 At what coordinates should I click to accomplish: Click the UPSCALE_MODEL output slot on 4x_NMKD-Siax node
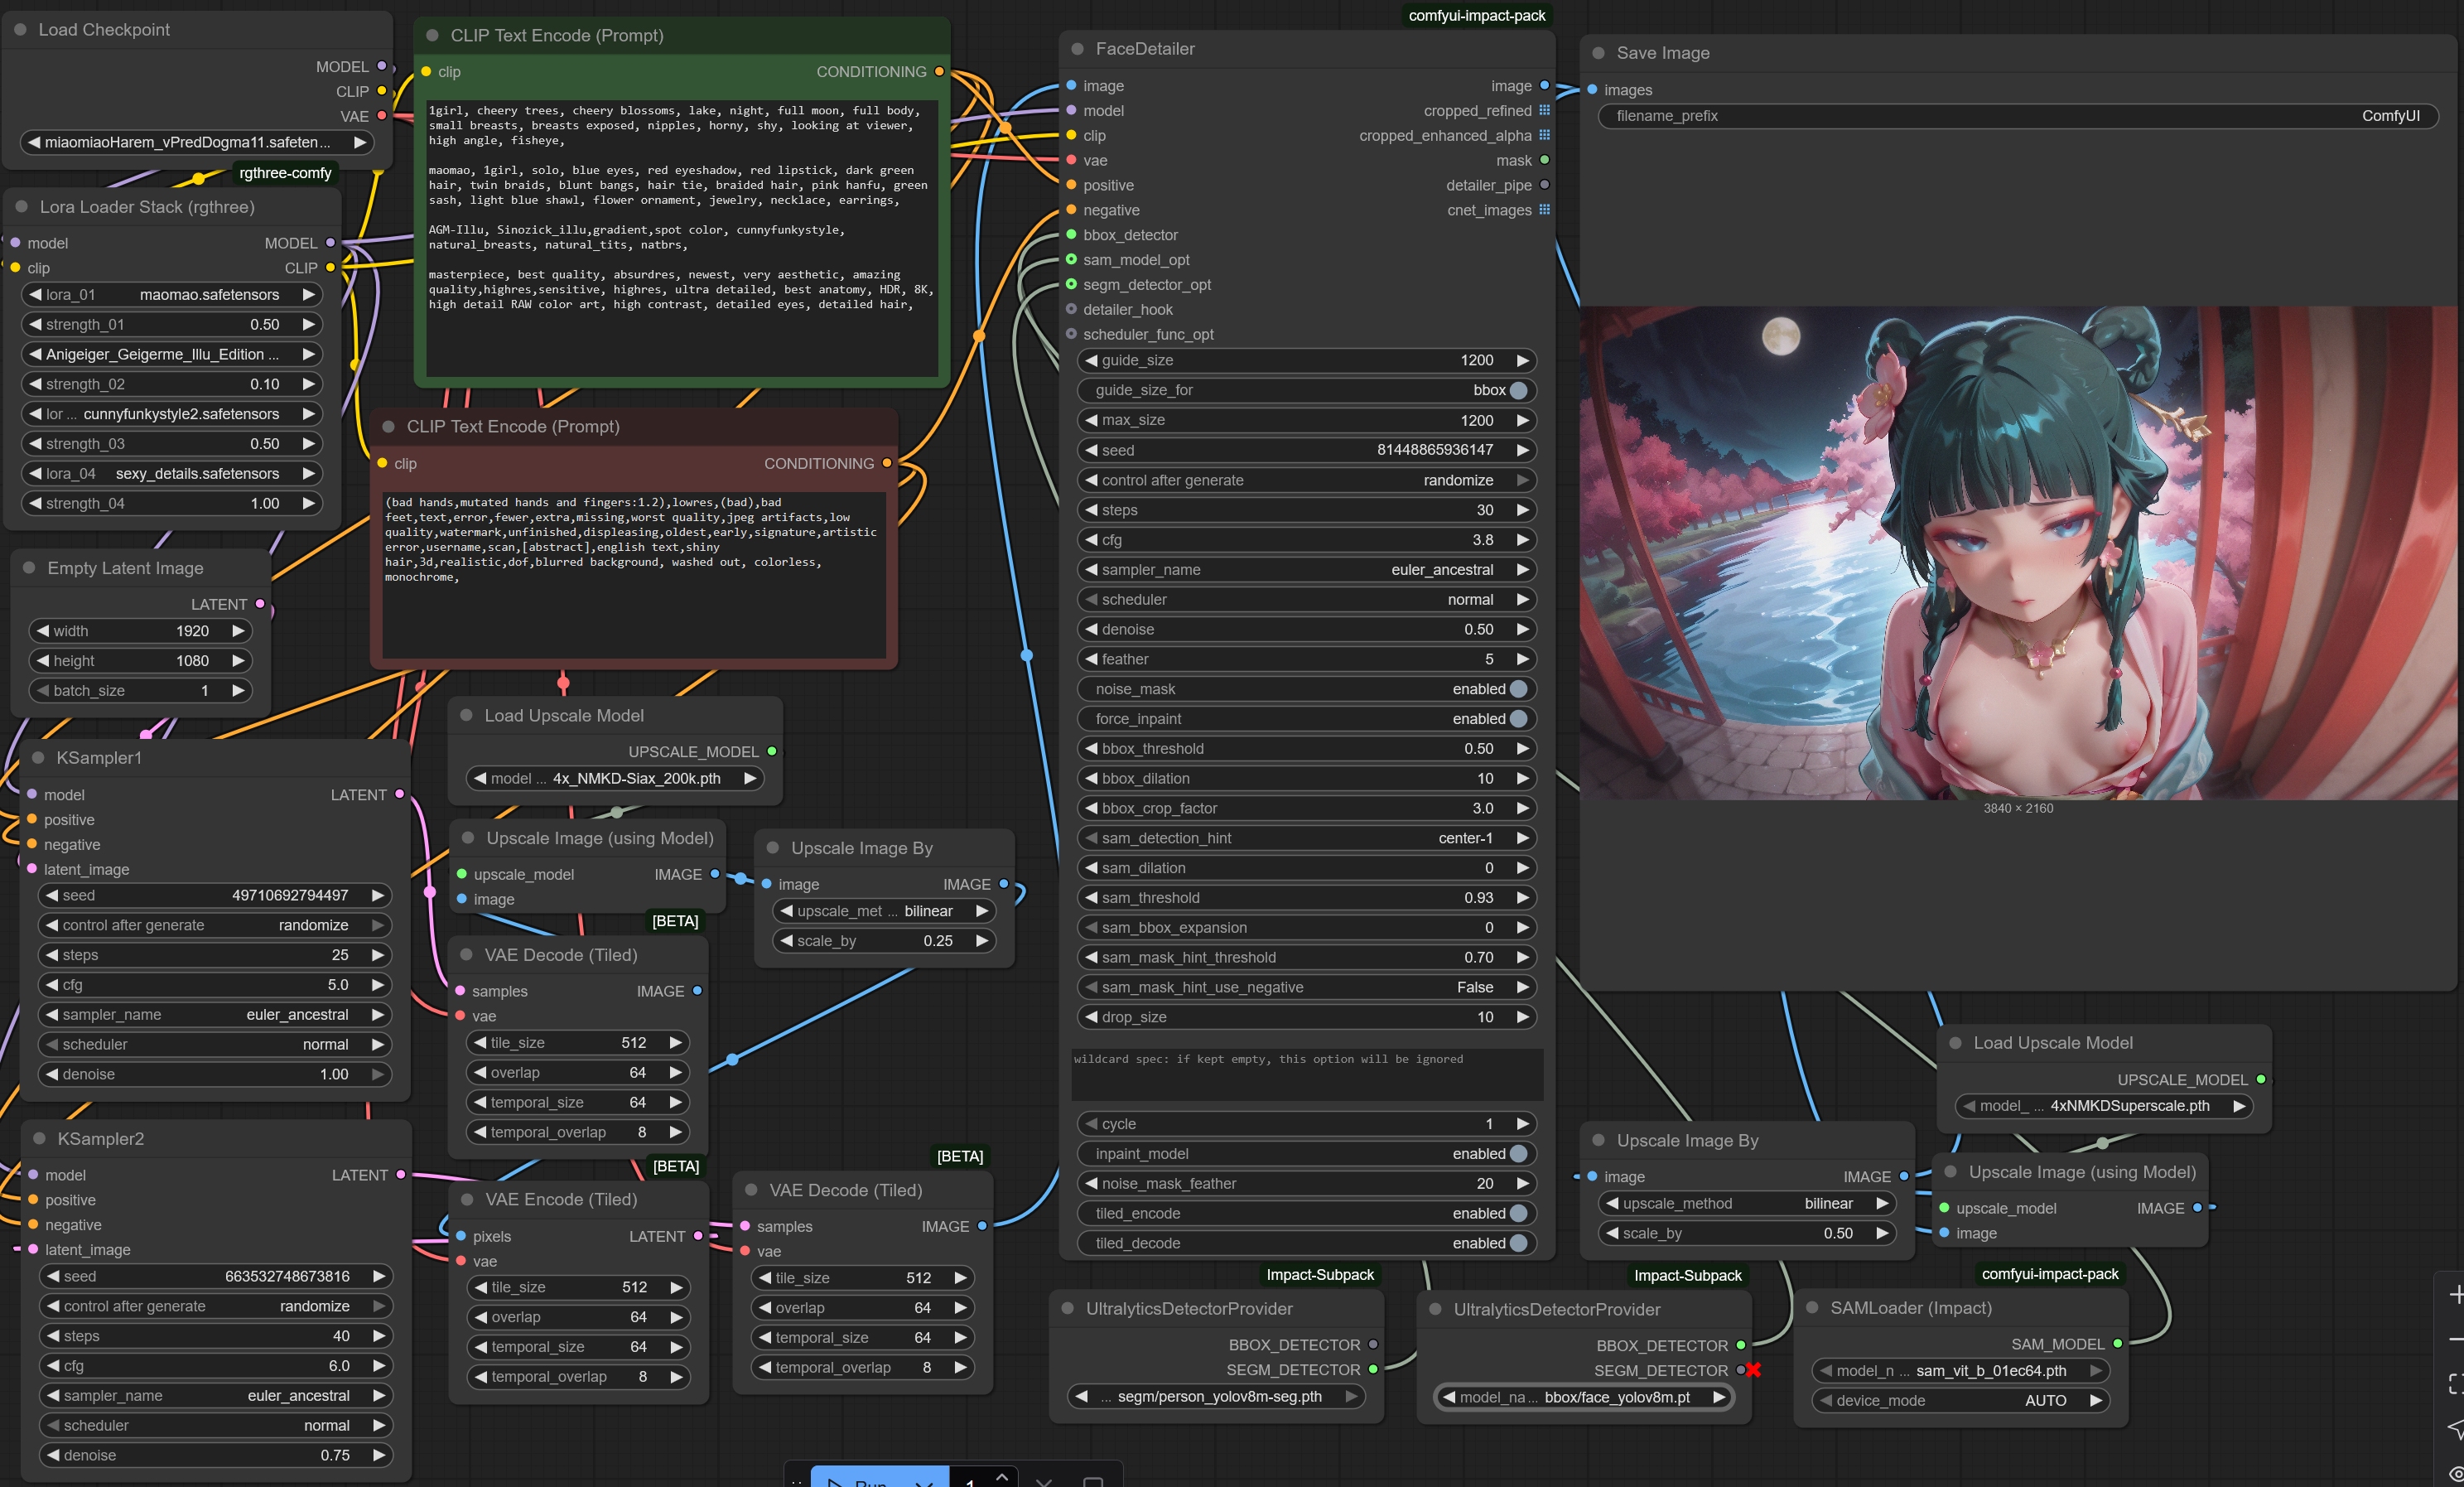[x=771, y=751]
